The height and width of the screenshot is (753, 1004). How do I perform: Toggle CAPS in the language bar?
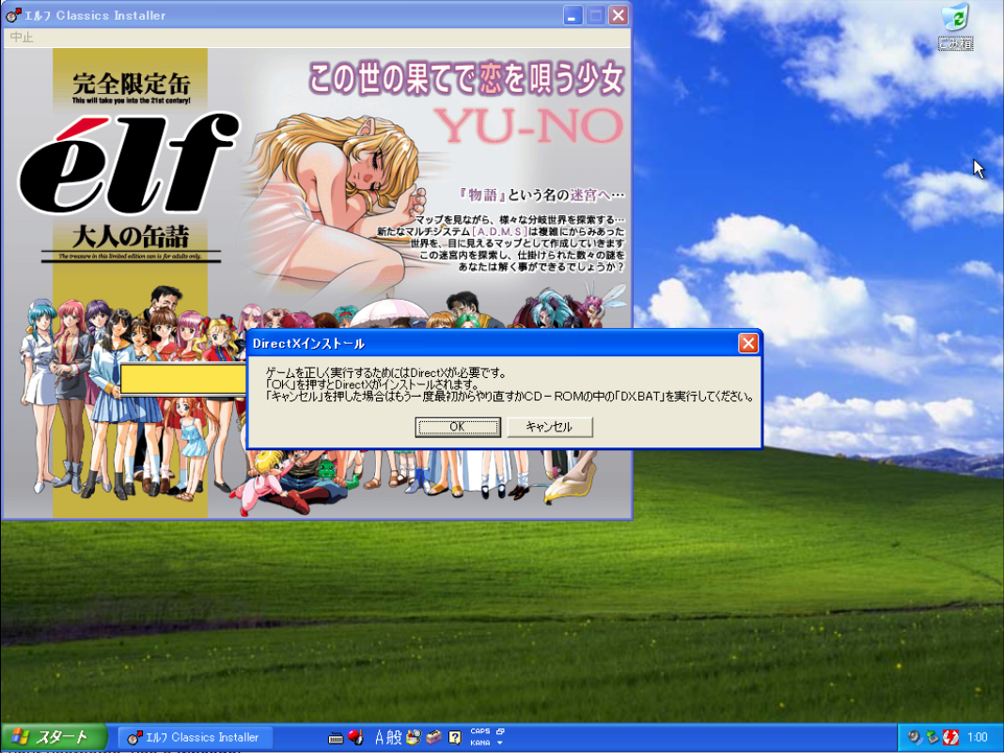[x=480, y=731]
